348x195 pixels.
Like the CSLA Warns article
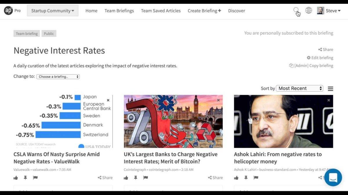pos(16,178)
